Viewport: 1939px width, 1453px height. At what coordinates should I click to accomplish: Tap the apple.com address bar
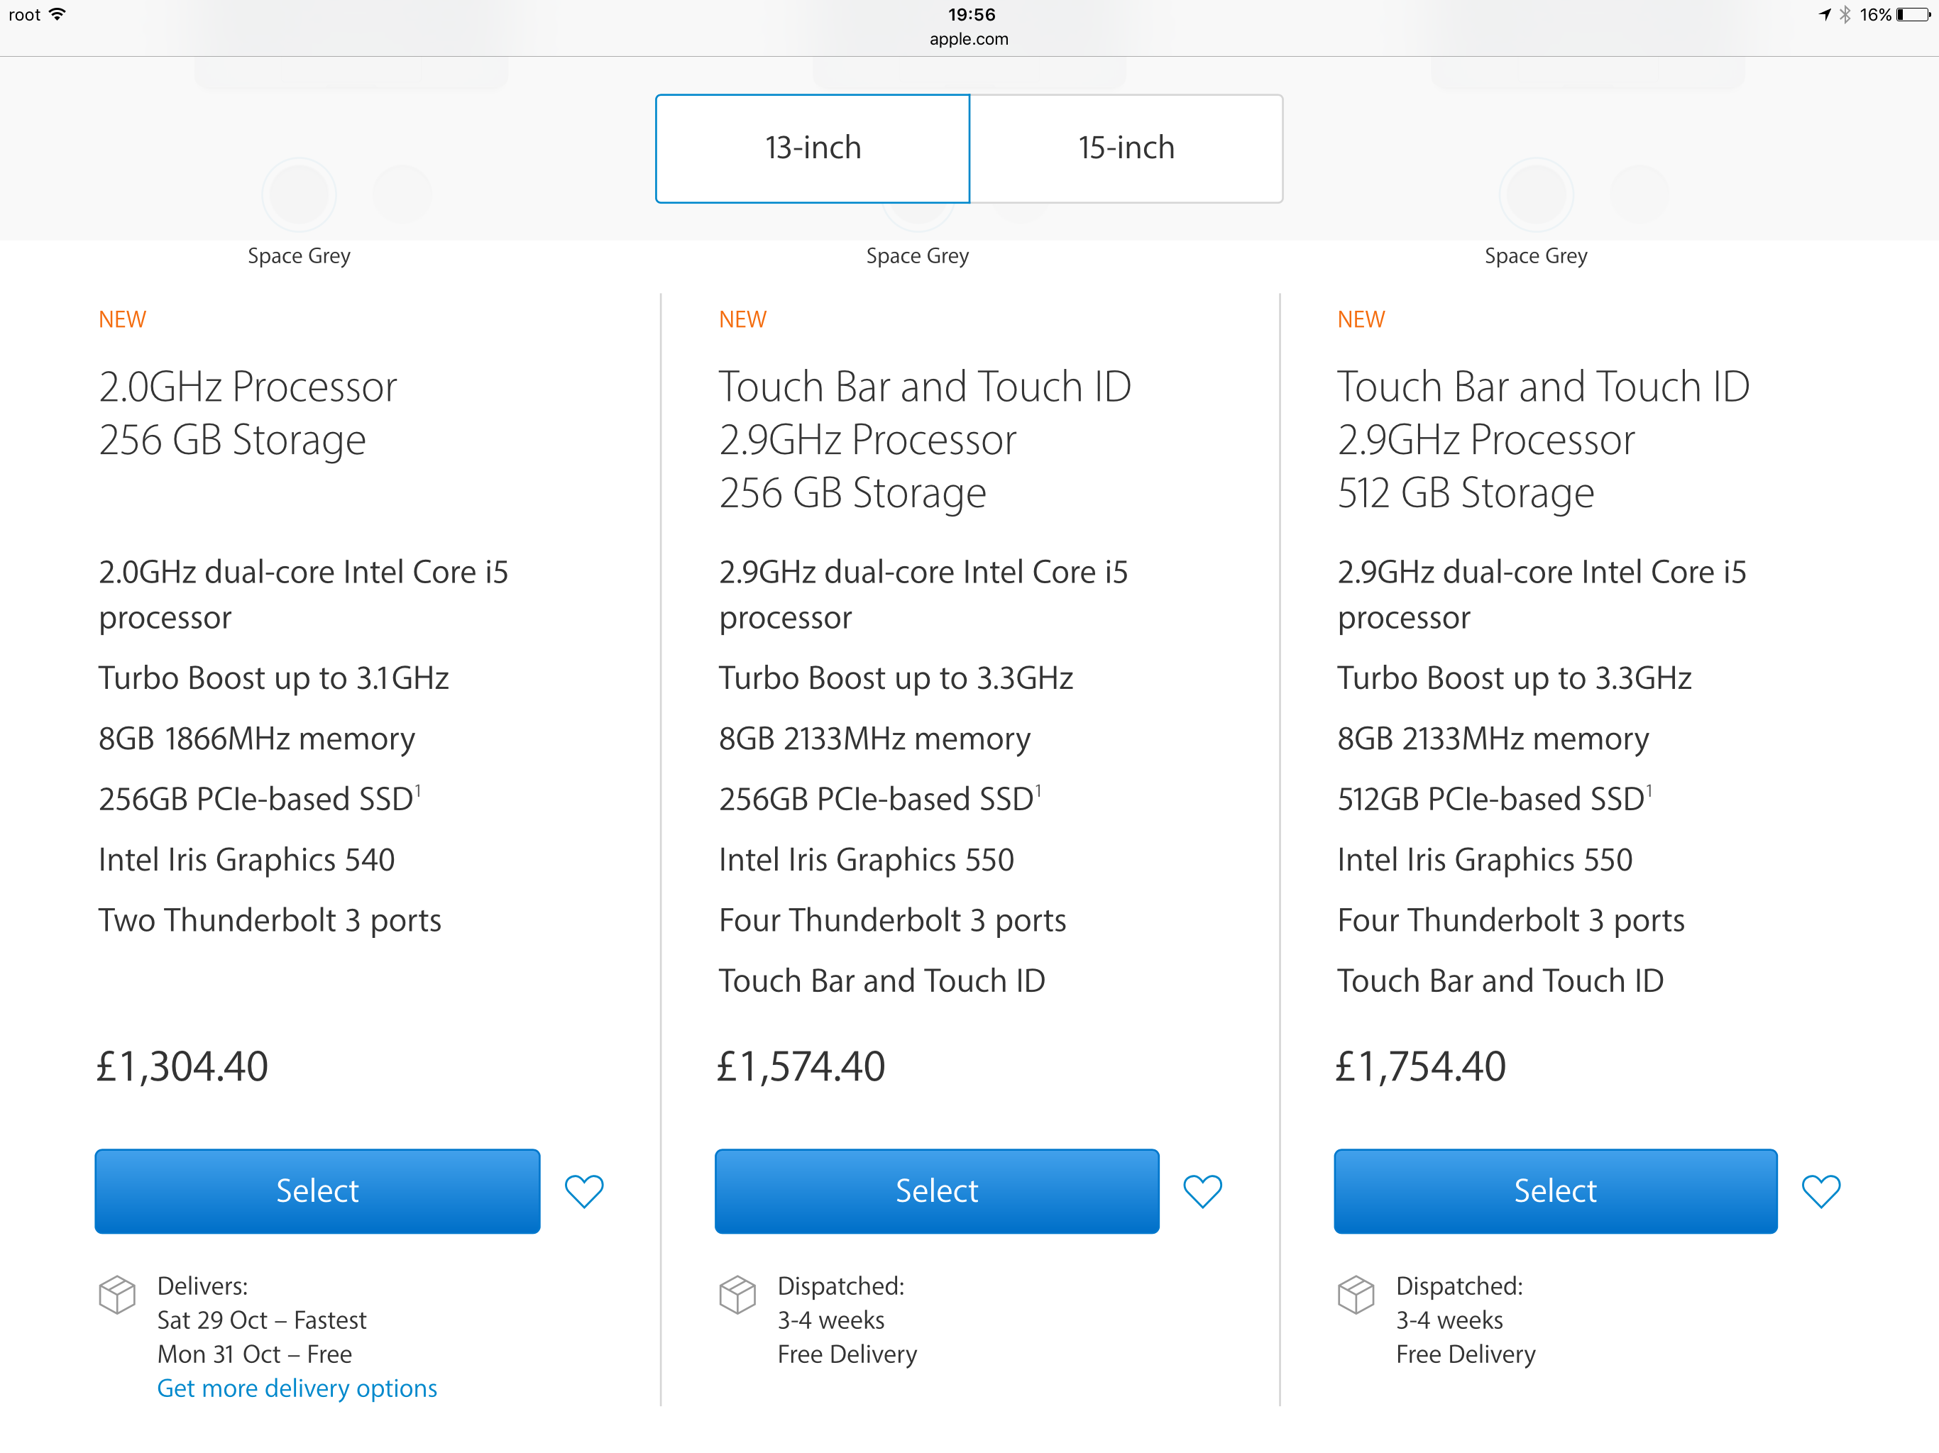click(969, 40)
